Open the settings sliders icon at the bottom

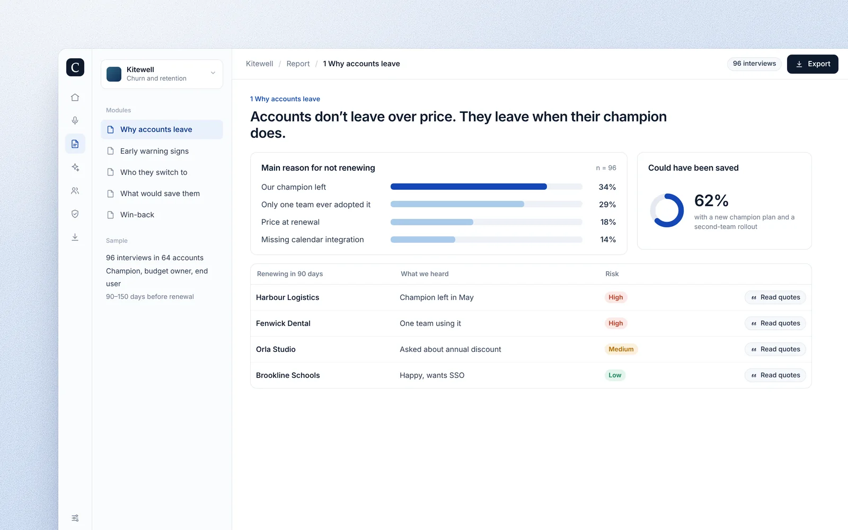[75, 518]
